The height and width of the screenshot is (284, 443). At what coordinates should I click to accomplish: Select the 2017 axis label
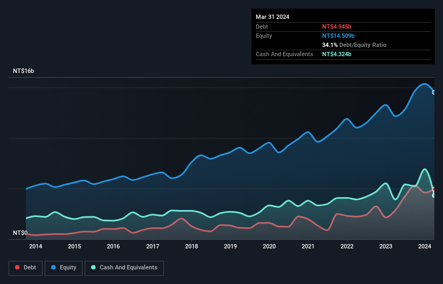(153, 246)
